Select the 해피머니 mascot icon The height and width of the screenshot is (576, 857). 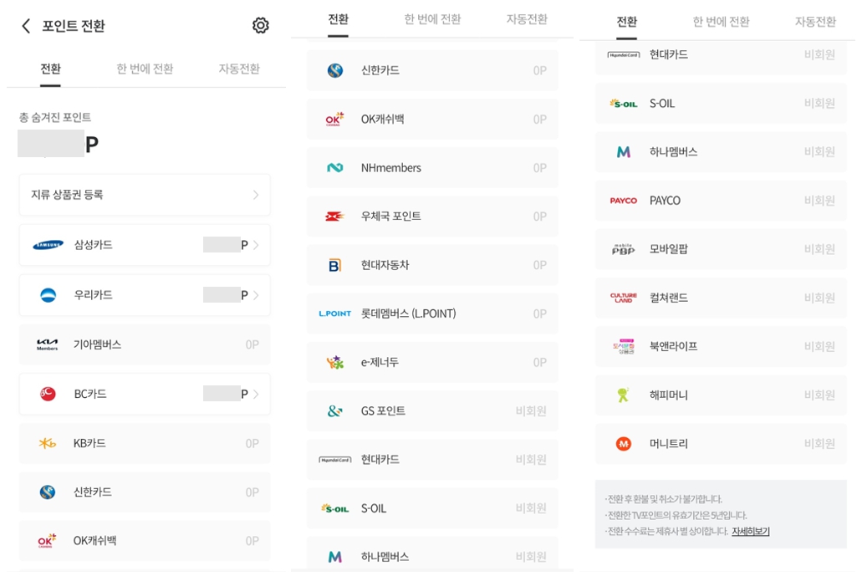[x=621, y=395]
